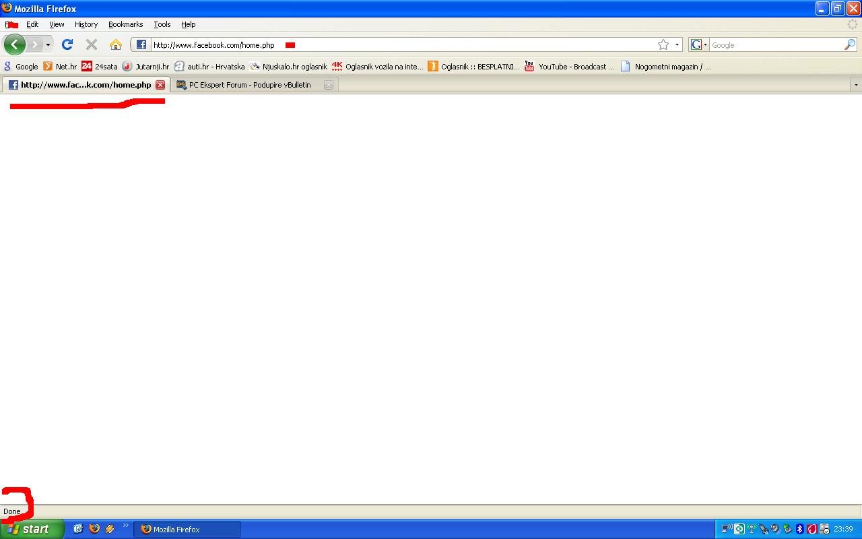Image resolution: width=862 pixels, height=539 pixels.
Task: Open the Oglasnik vozila na inte... bookmark
Action: (x=378, y=67)
